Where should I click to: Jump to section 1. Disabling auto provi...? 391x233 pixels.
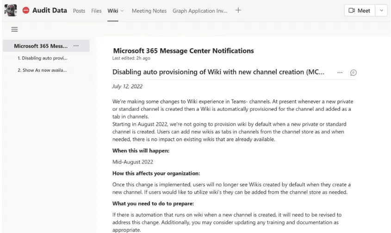[x=43, y=58]
